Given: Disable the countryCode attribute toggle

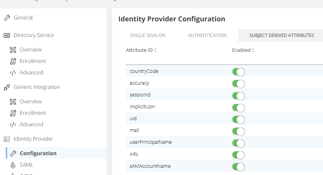Looking at the screenshot, I should [x=238, y=72].
